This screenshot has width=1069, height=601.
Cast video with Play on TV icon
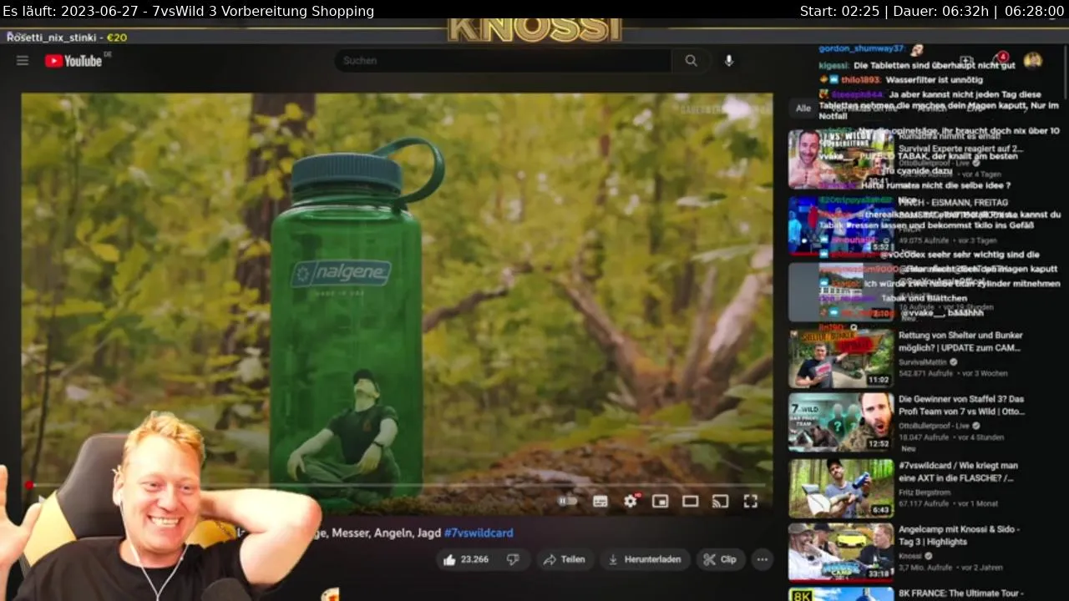tap(720, 501)
